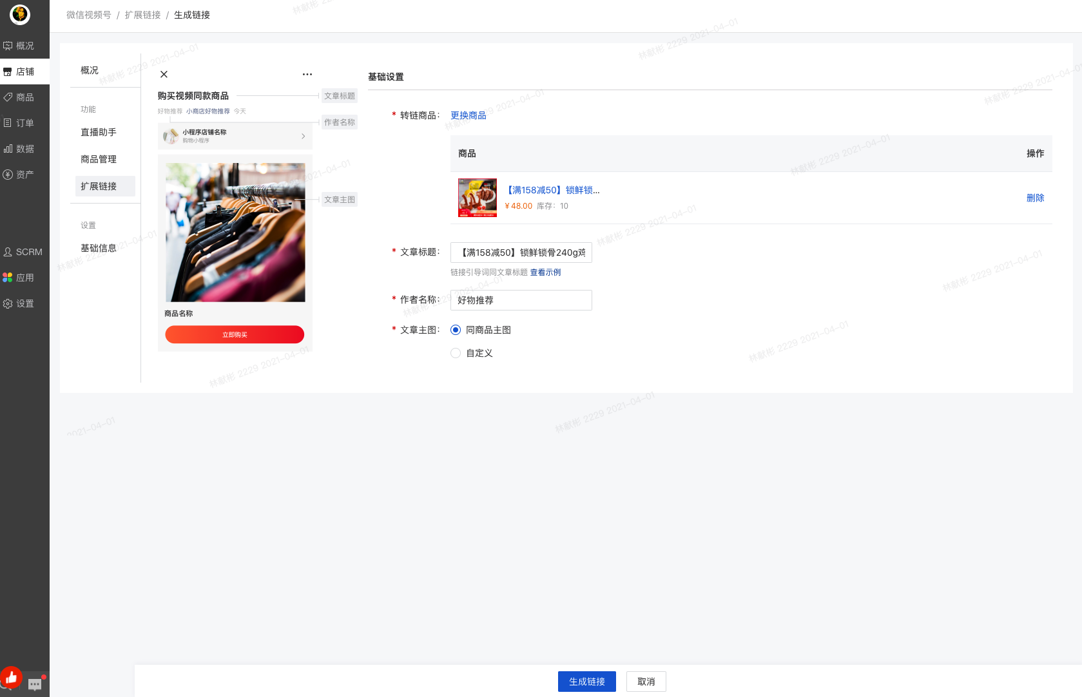The height and width of the screenshot is (697, 1082).
Task: Open 直播助手 in secondary menu
Action: pyautogui.click(x=99, y=132)
